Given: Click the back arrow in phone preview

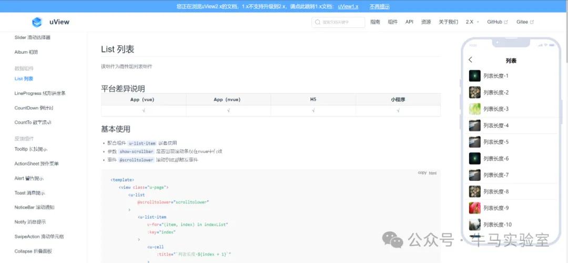Looking at the screenshot, I should tap(470, 59).
